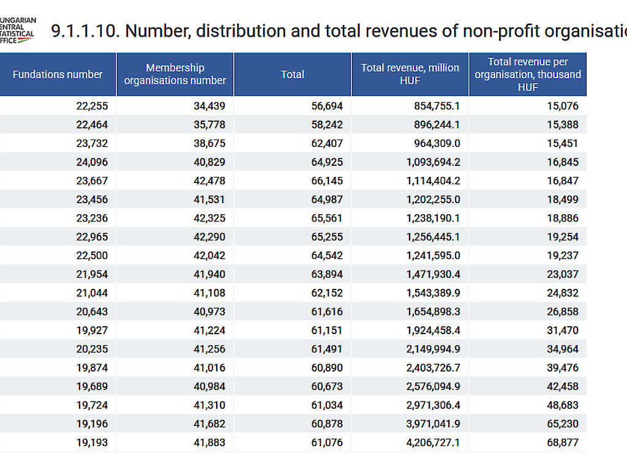Click the fundations cell showing 24,096
627x470 pixels.
tap(92, 162)
